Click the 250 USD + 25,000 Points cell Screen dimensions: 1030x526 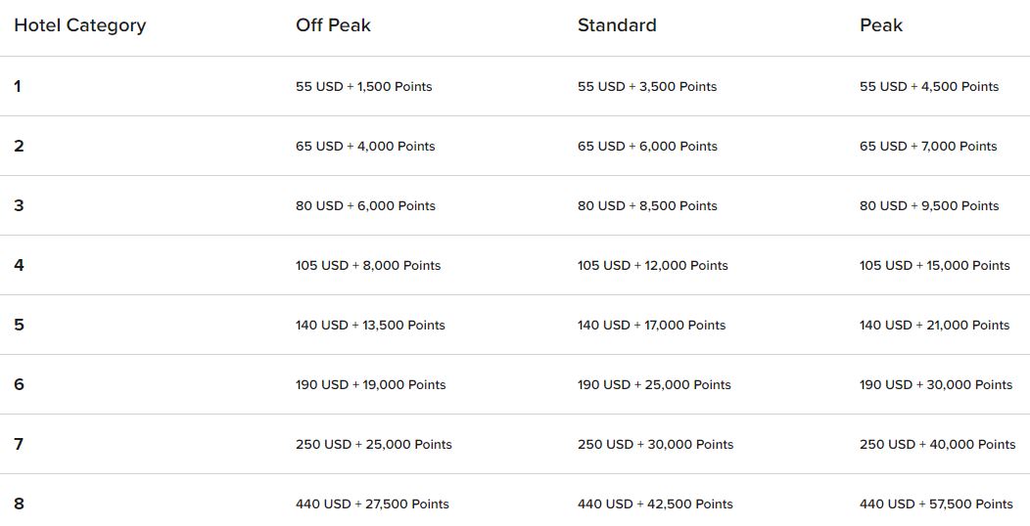tap(373, 444)
